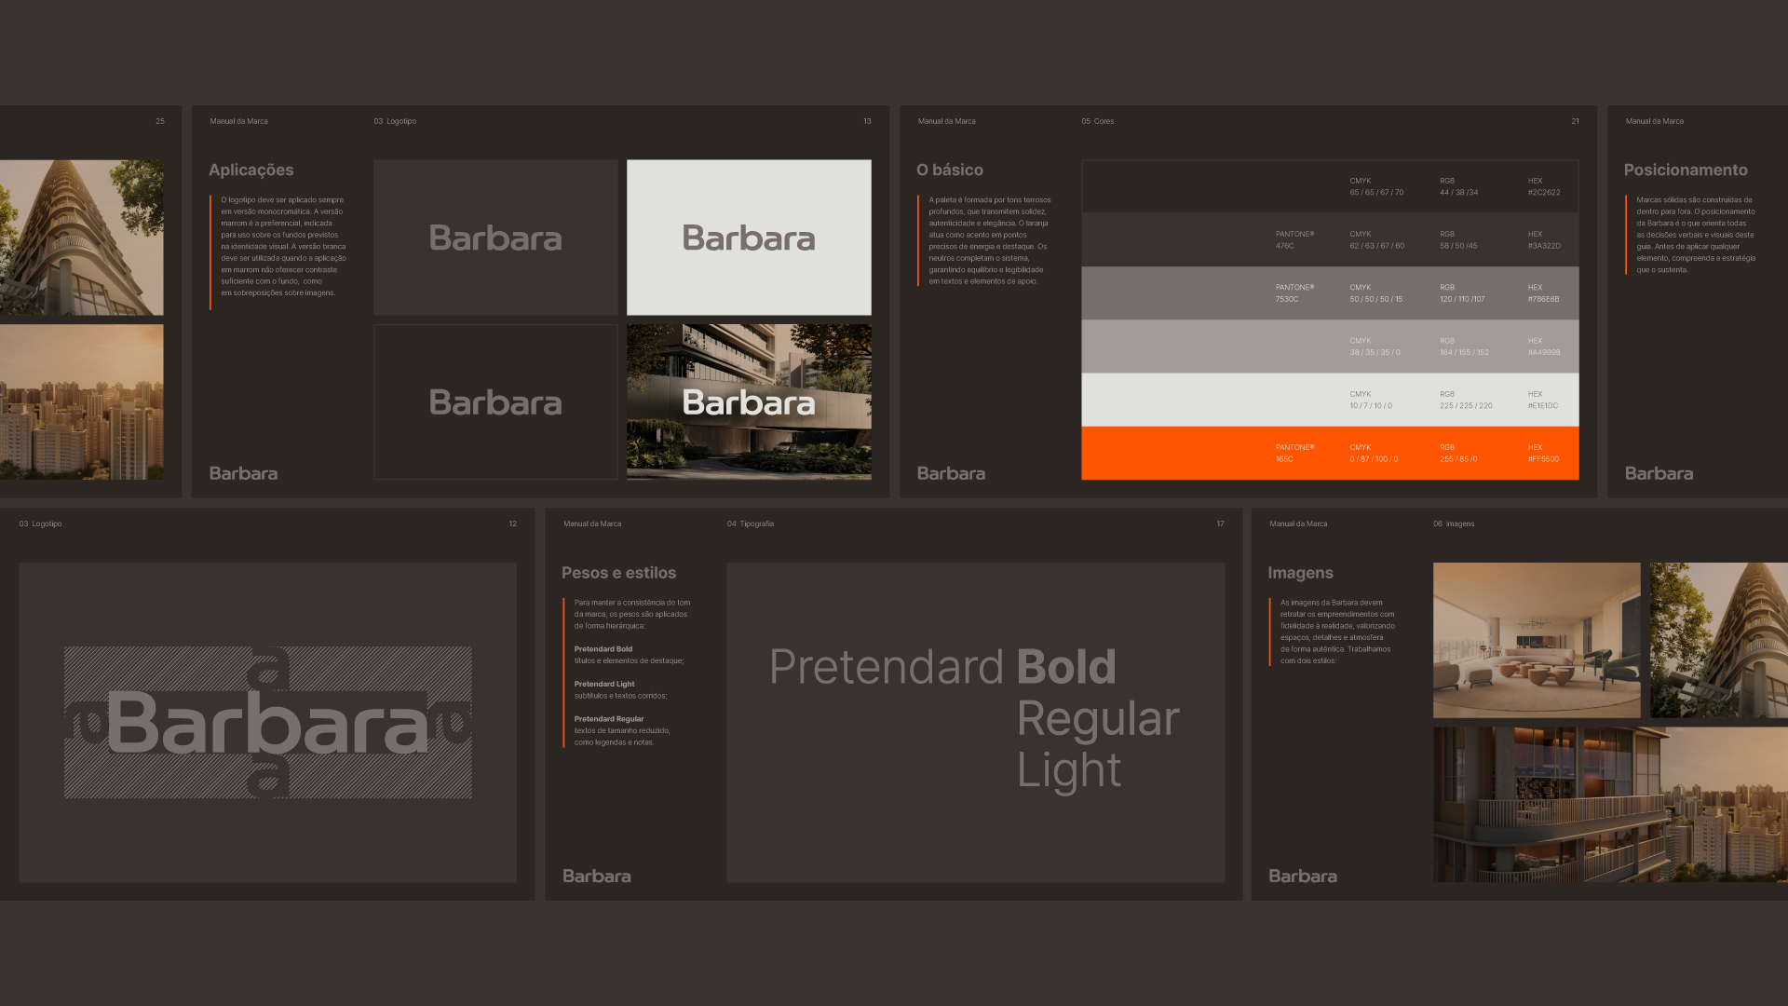Click the Barbara footer logo on Tipografia page

click(x=597, y=877)
